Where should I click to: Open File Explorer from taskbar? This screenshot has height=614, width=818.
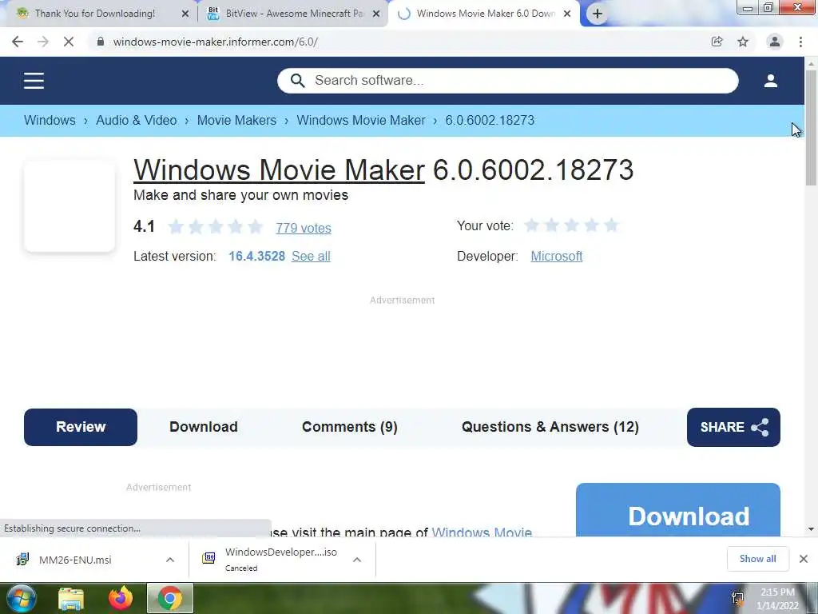(x=71, y=599)
